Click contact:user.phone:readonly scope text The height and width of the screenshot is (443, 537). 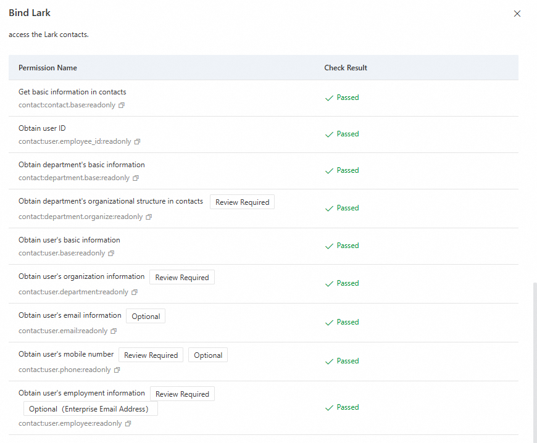(64, 370)
